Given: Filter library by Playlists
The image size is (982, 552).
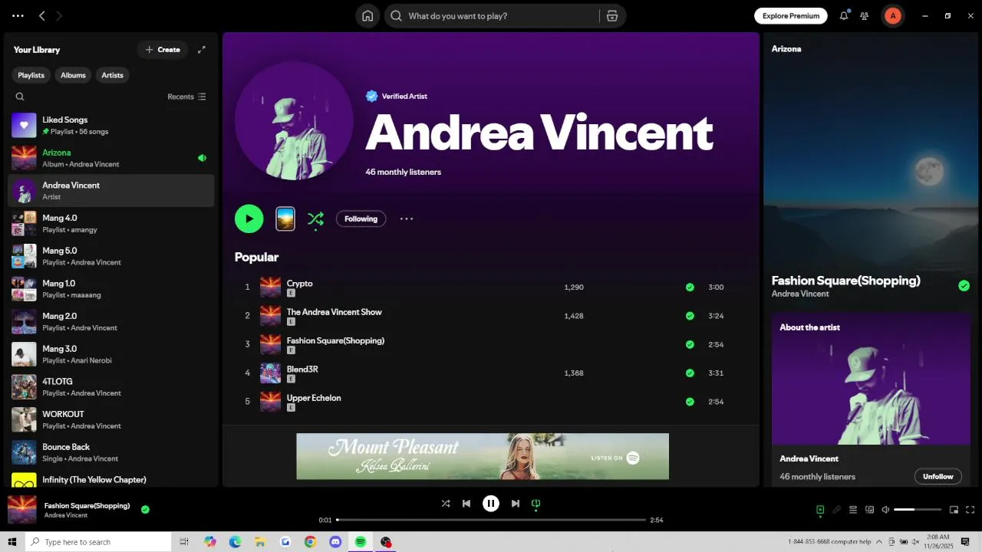Looking at the screenshot, I should point(31,75).
